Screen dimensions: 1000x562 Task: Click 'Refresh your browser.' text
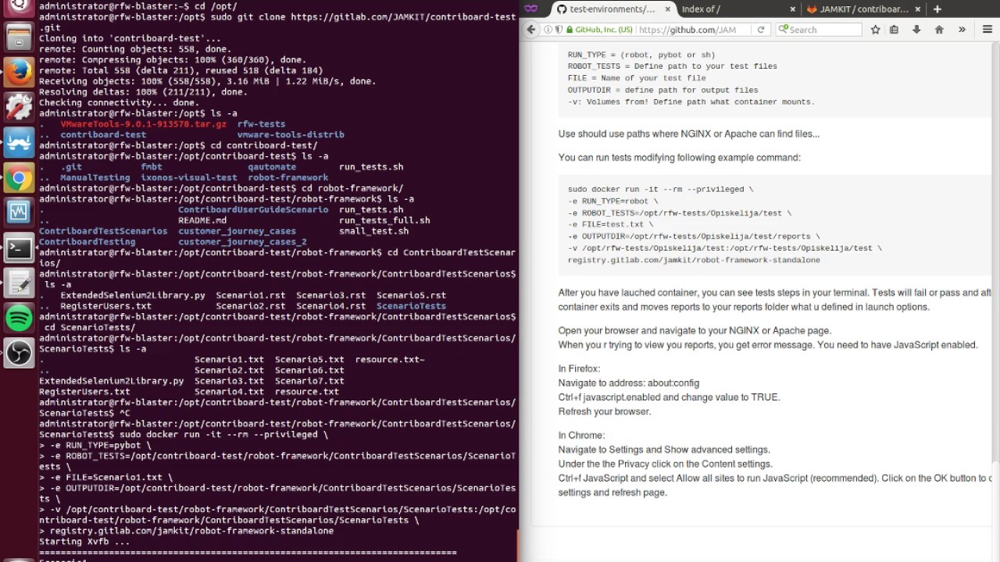tap(605, 411)
